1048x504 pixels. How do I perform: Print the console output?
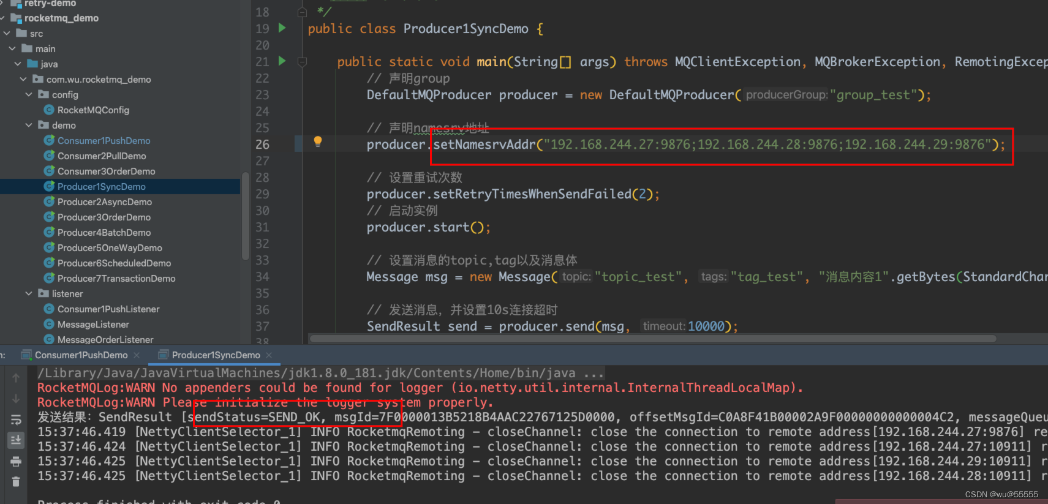click(16, 461)
